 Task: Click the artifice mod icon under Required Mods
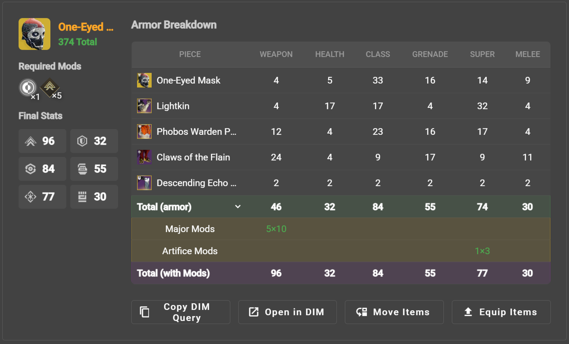[x=27, y=88]
